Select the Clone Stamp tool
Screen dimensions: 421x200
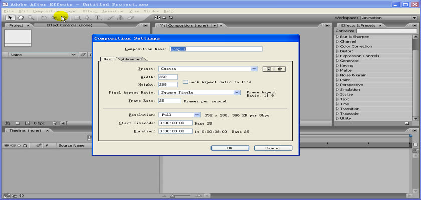coord(120,18)
